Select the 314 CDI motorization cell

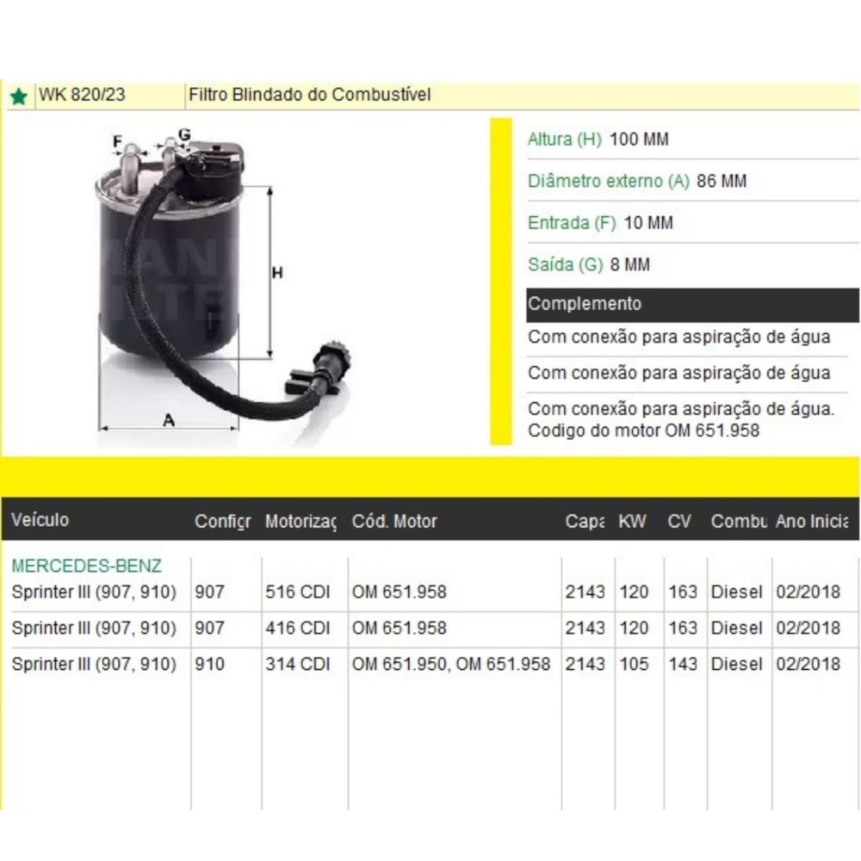(x=297, y=664)
